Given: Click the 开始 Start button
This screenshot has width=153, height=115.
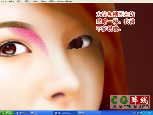Looking at the screenshot, I should 7,113.
